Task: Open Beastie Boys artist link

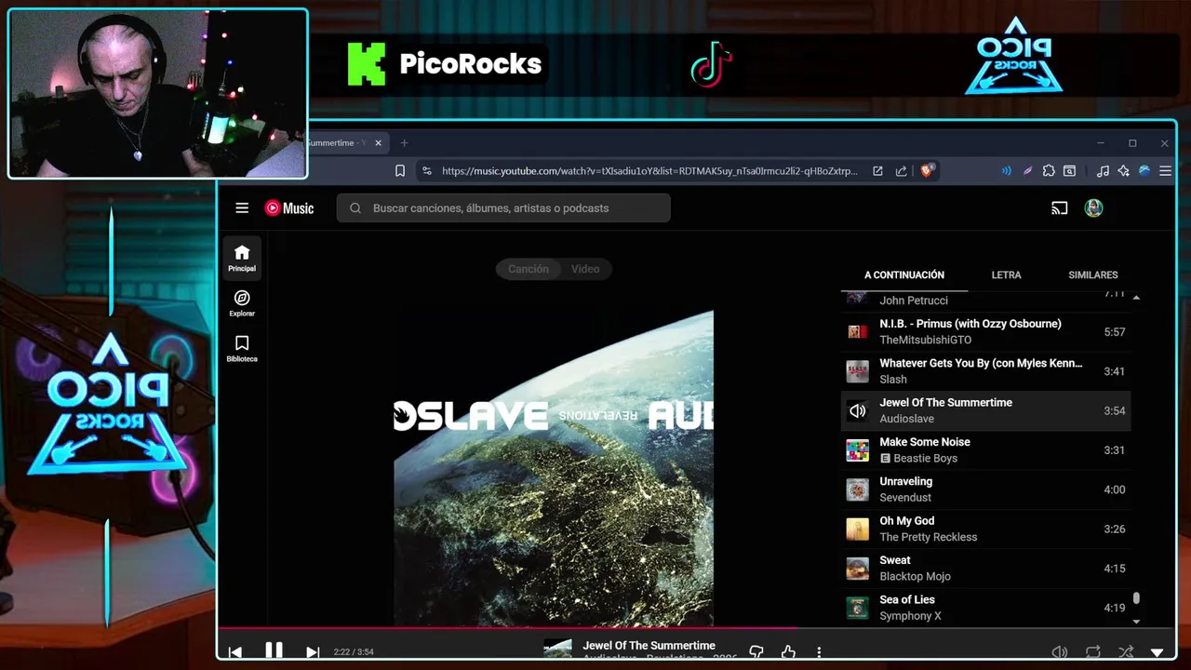Action: pyautogui.click(x=925, y=459)
